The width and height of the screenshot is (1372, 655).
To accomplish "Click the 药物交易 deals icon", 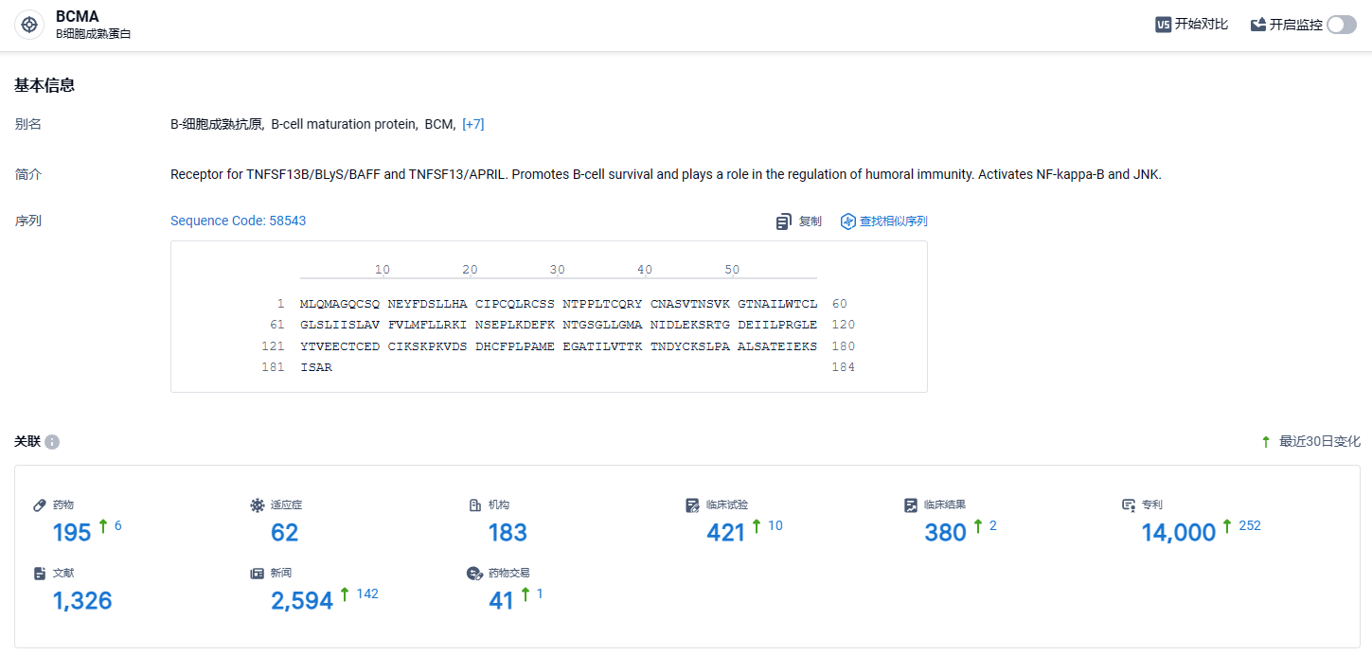I will coord(475,574).
